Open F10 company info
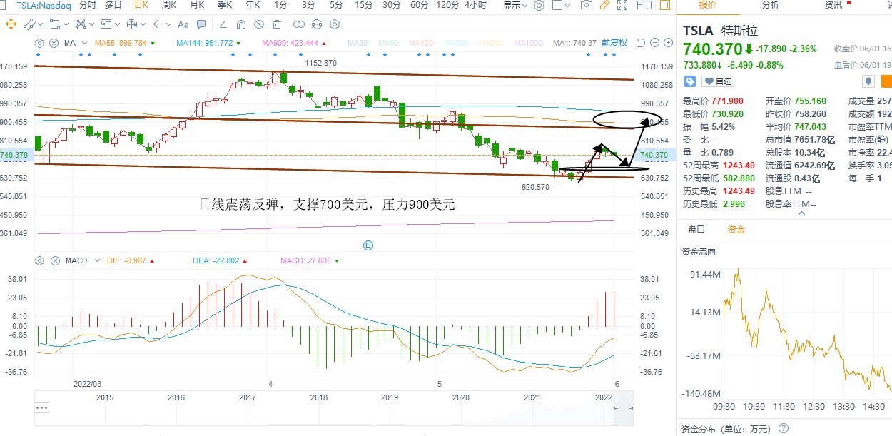The height and width of the screenshot is (436, 892). tap(644, 5)
